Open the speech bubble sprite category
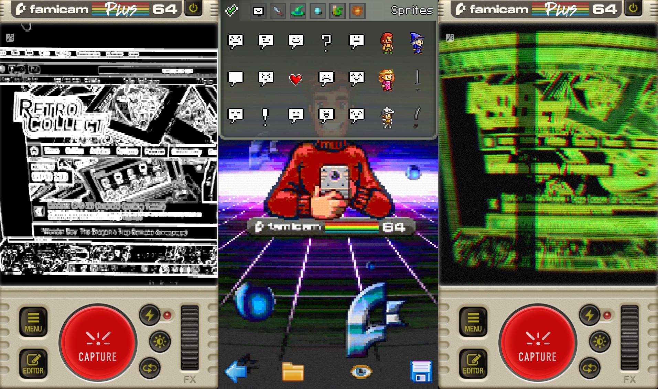Viewport: 658px width, 389px height. [258, 11]
